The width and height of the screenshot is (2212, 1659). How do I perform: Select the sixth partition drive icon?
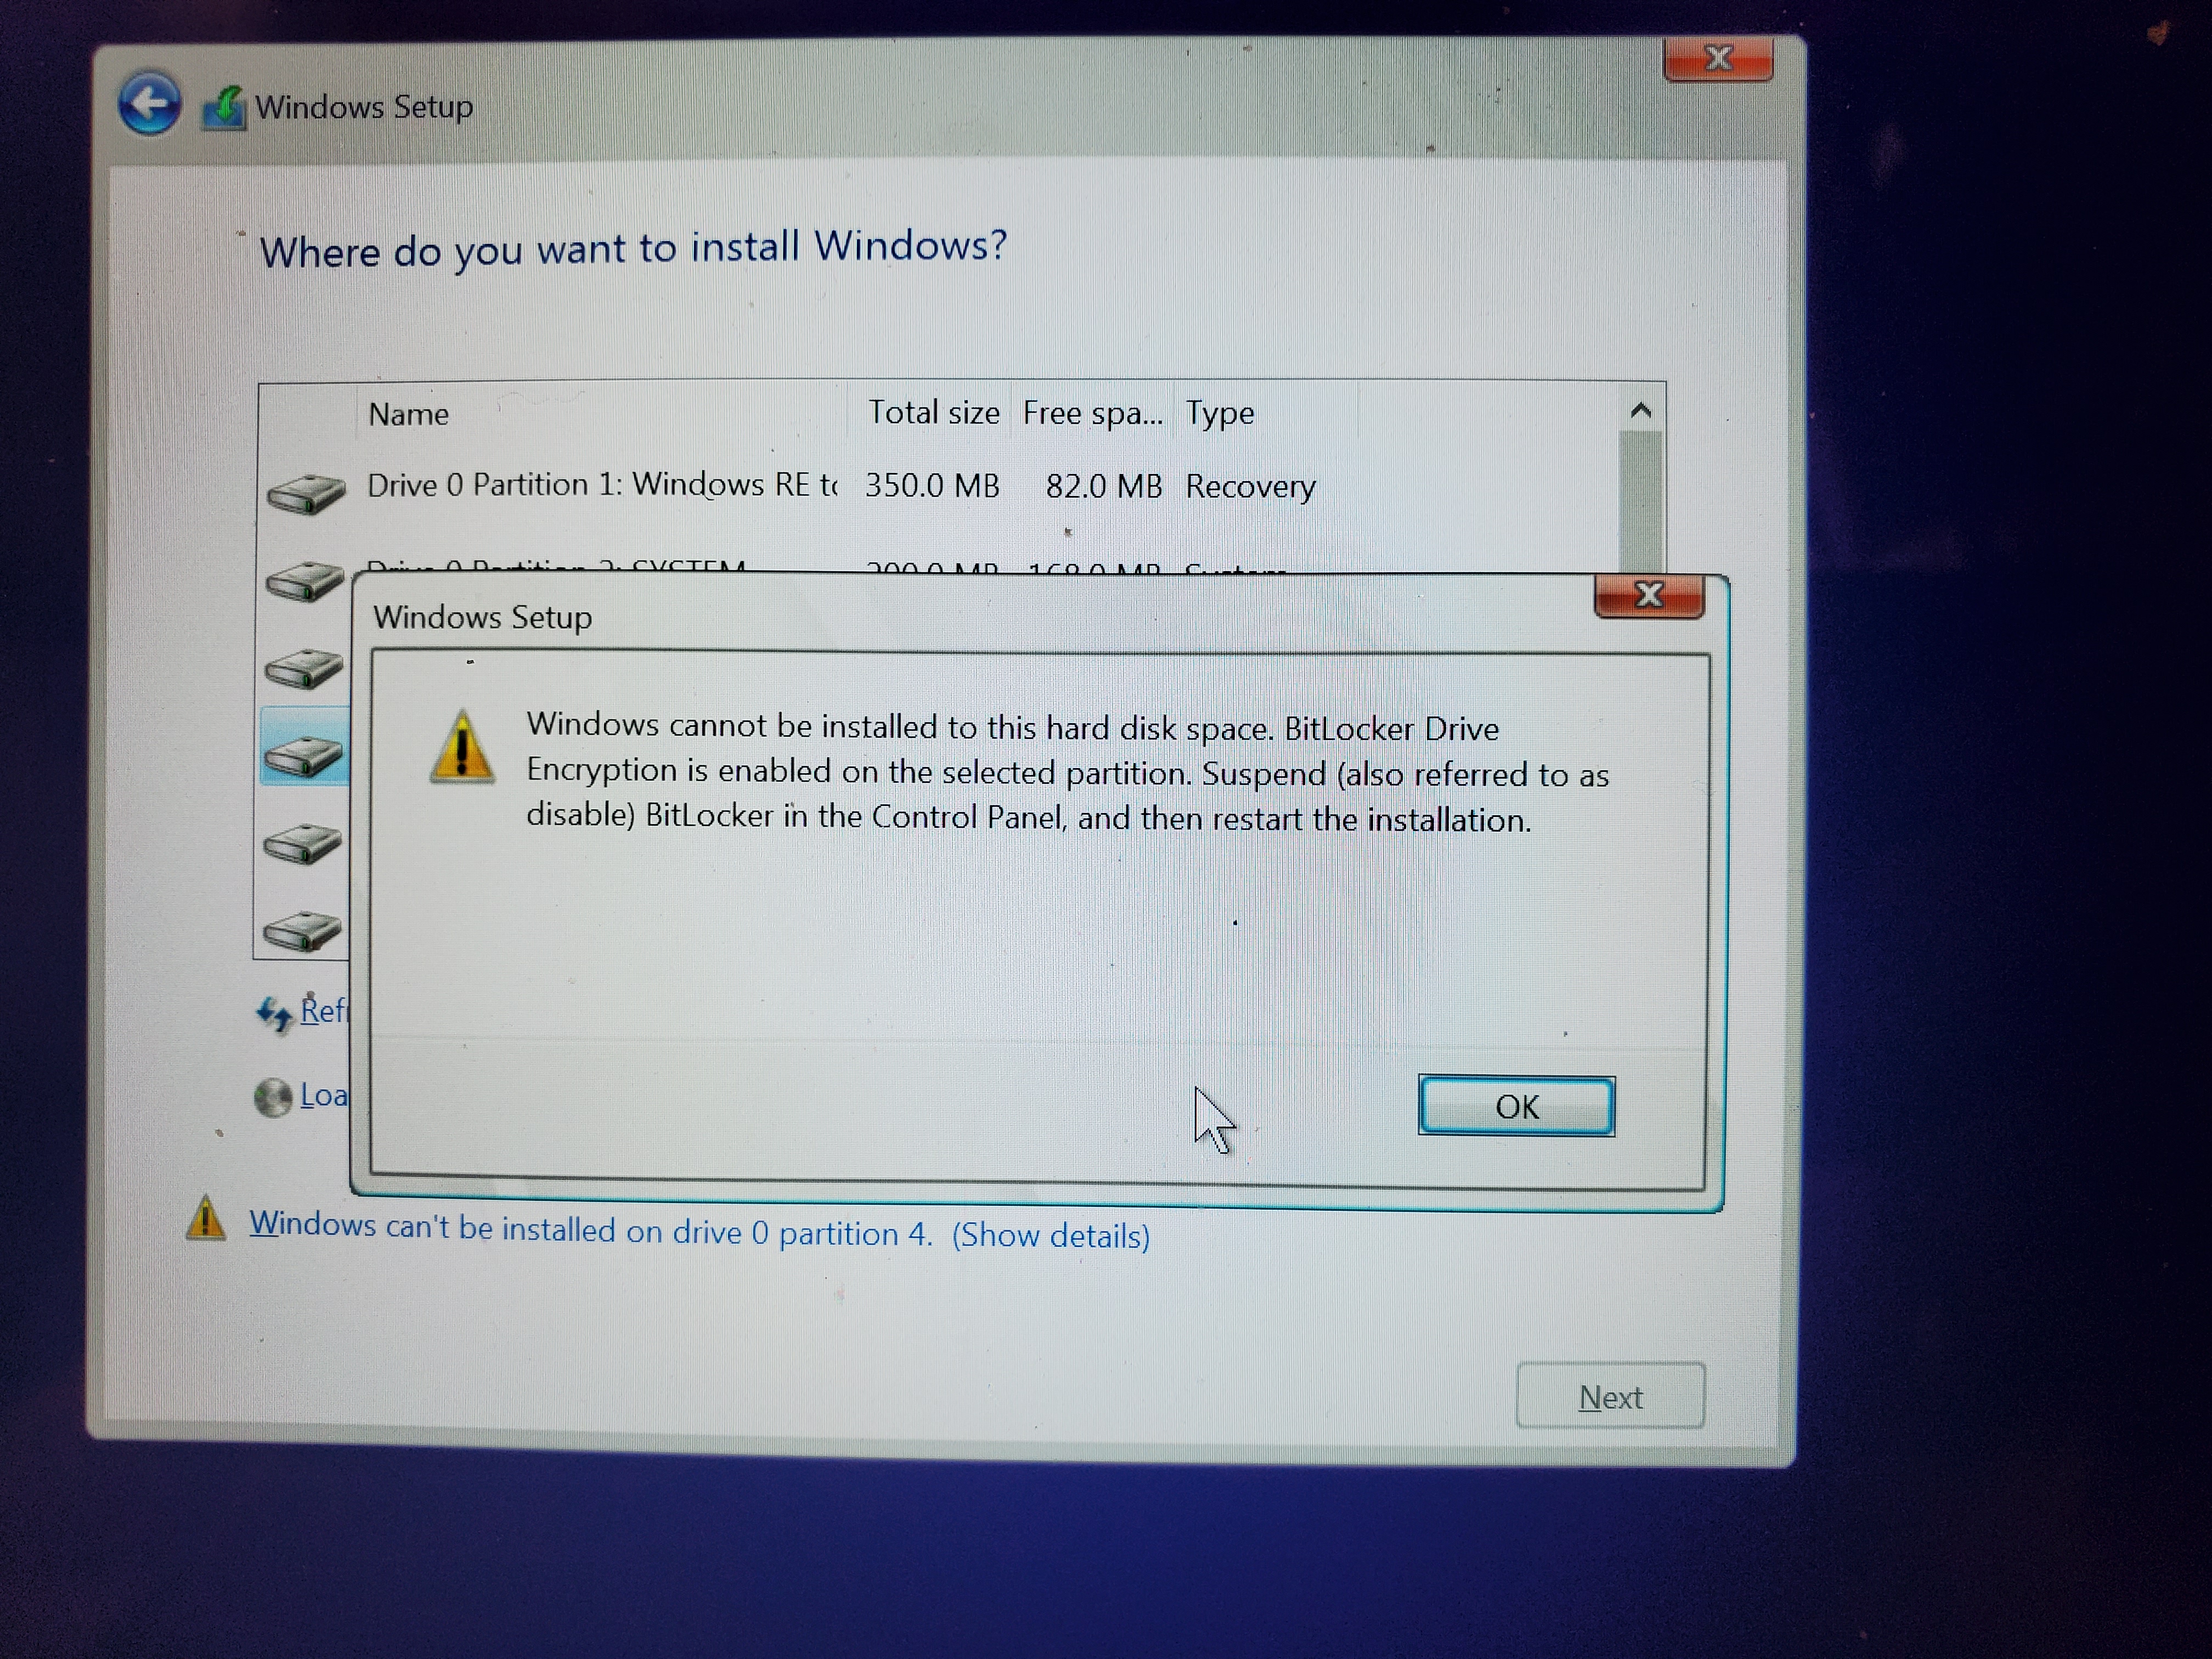coord(302,931)
